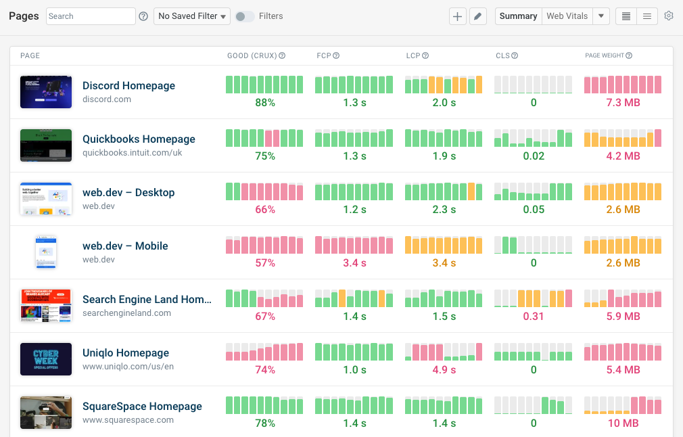Click inside the Pages search field

point(90,16)
